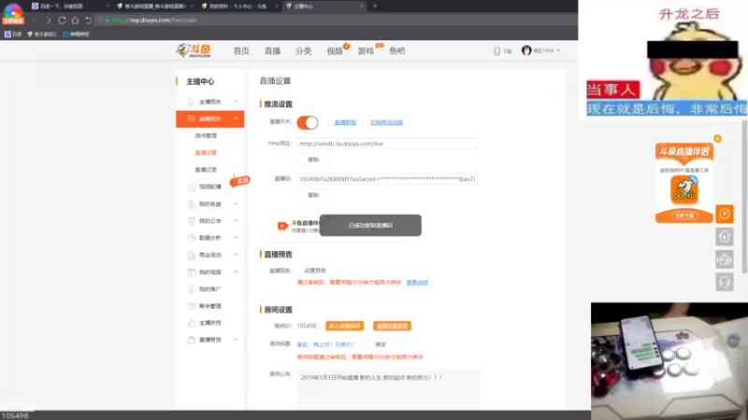Copy the rtmp address with 复制 button
This screenshot has width=748, height=420.
pos(313,160)
